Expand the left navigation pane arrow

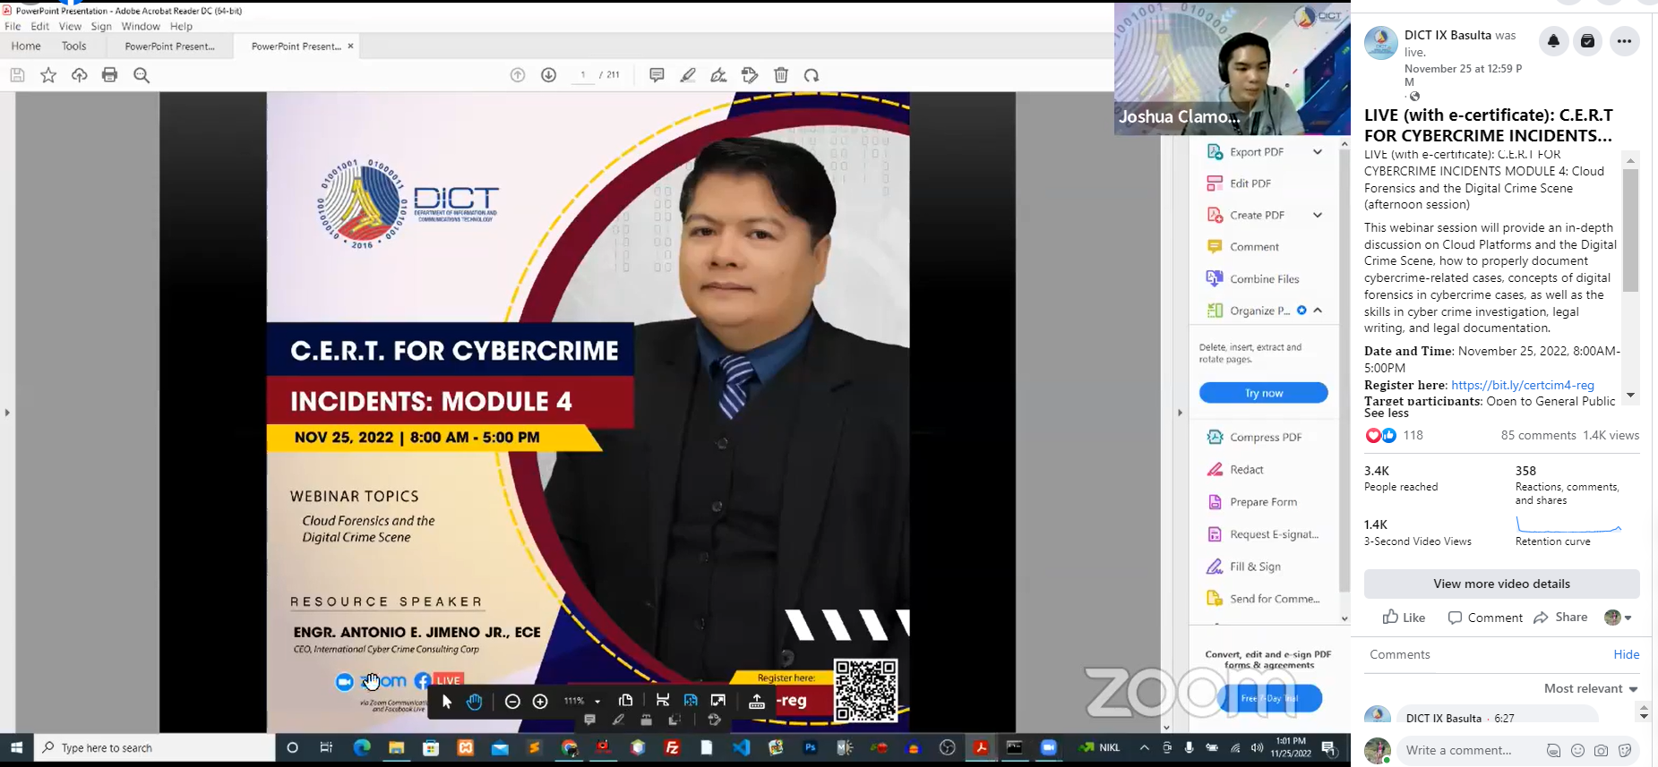tap(7, 413)
